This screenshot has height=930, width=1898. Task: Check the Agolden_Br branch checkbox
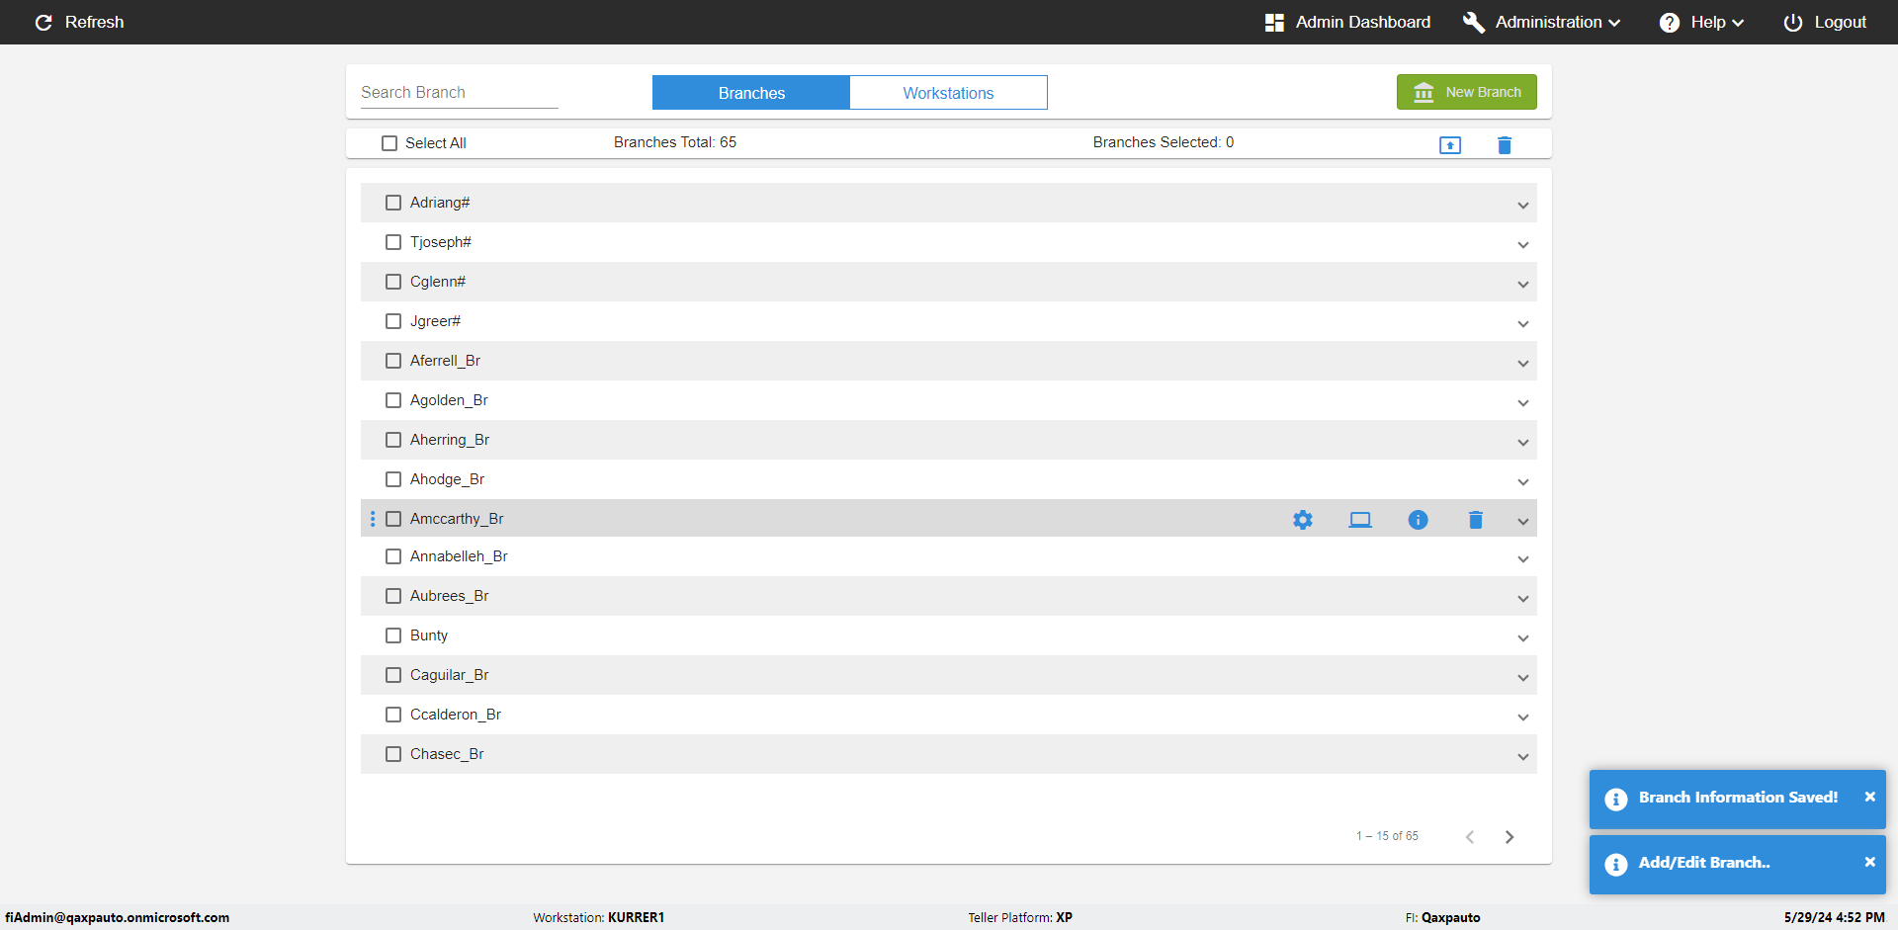393,400
